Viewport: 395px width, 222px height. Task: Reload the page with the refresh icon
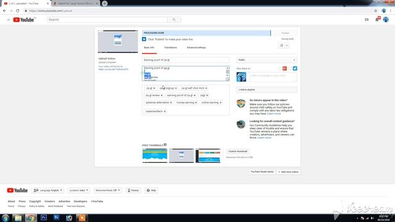pos(18,11)
